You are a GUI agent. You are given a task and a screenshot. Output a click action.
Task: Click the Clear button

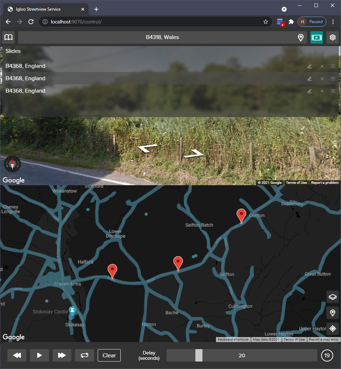pos(109,355)
